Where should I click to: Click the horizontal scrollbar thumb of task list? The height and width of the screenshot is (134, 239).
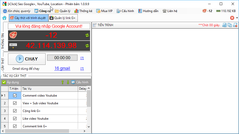pyautogui.click(x=37, y=131)
